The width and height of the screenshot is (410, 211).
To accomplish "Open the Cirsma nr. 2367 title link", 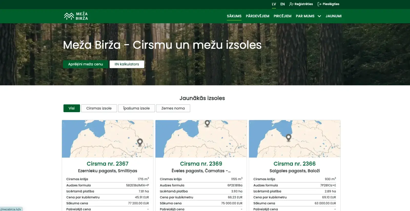I will tap(107, 164).
